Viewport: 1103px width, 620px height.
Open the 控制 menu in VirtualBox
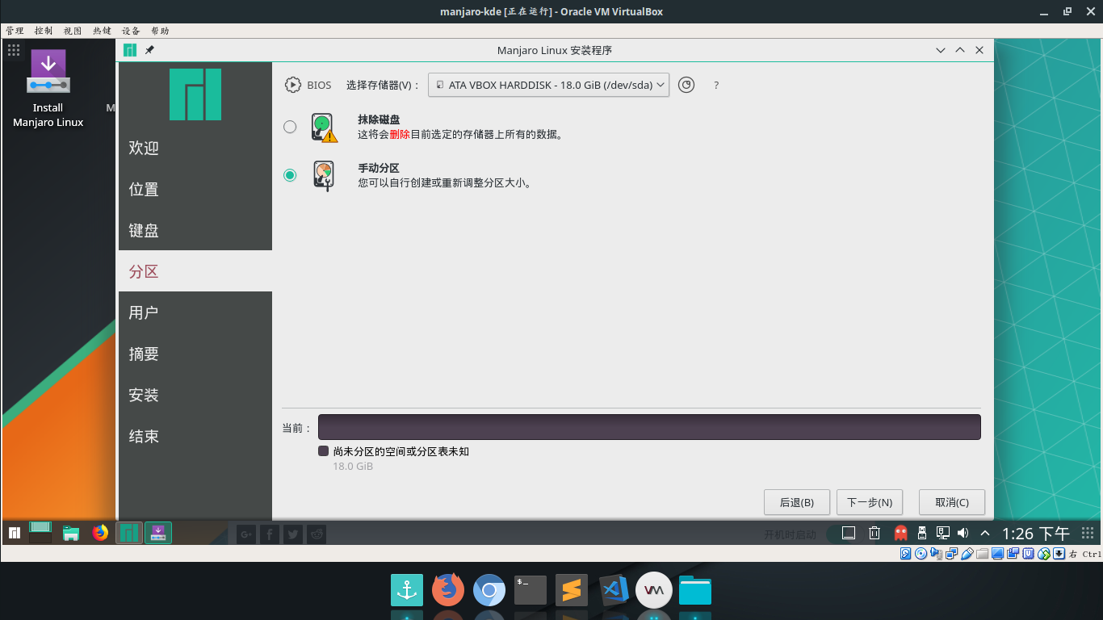[44, 31]
